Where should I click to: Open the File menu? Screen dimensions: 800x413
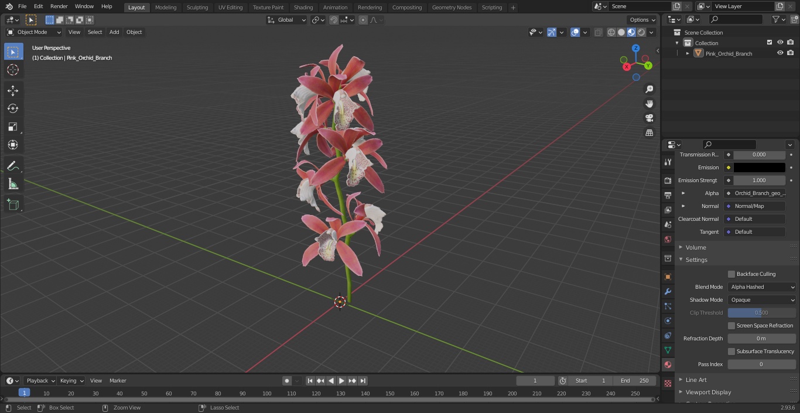pyautogui.click(x=22, y=6)
